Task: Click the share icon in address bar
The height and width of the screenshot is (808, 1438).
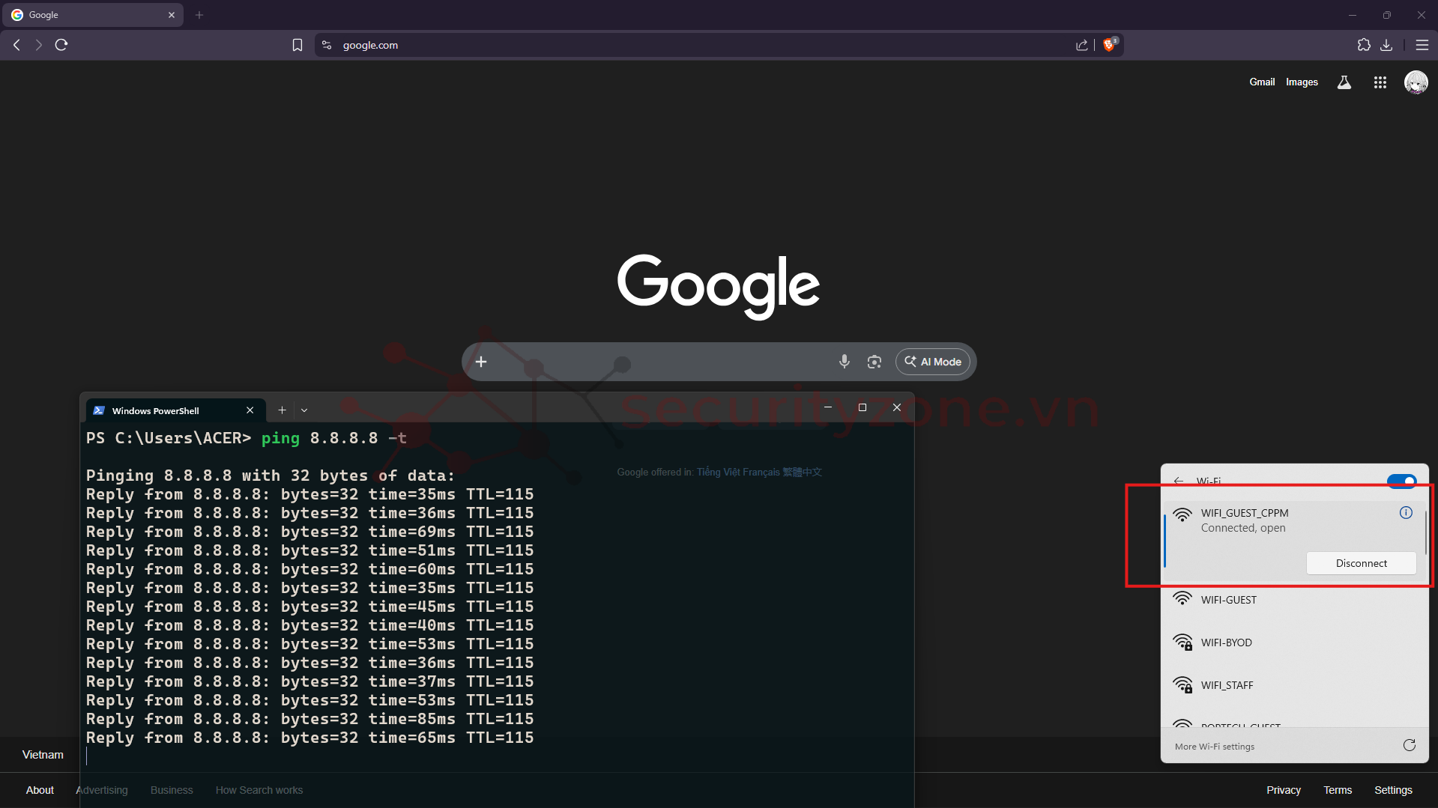Action: (1081, 45)
